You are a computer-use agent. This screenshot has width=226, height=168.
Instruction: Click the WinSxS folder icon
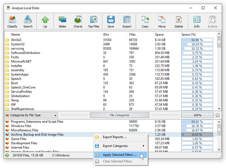[7, 40]
